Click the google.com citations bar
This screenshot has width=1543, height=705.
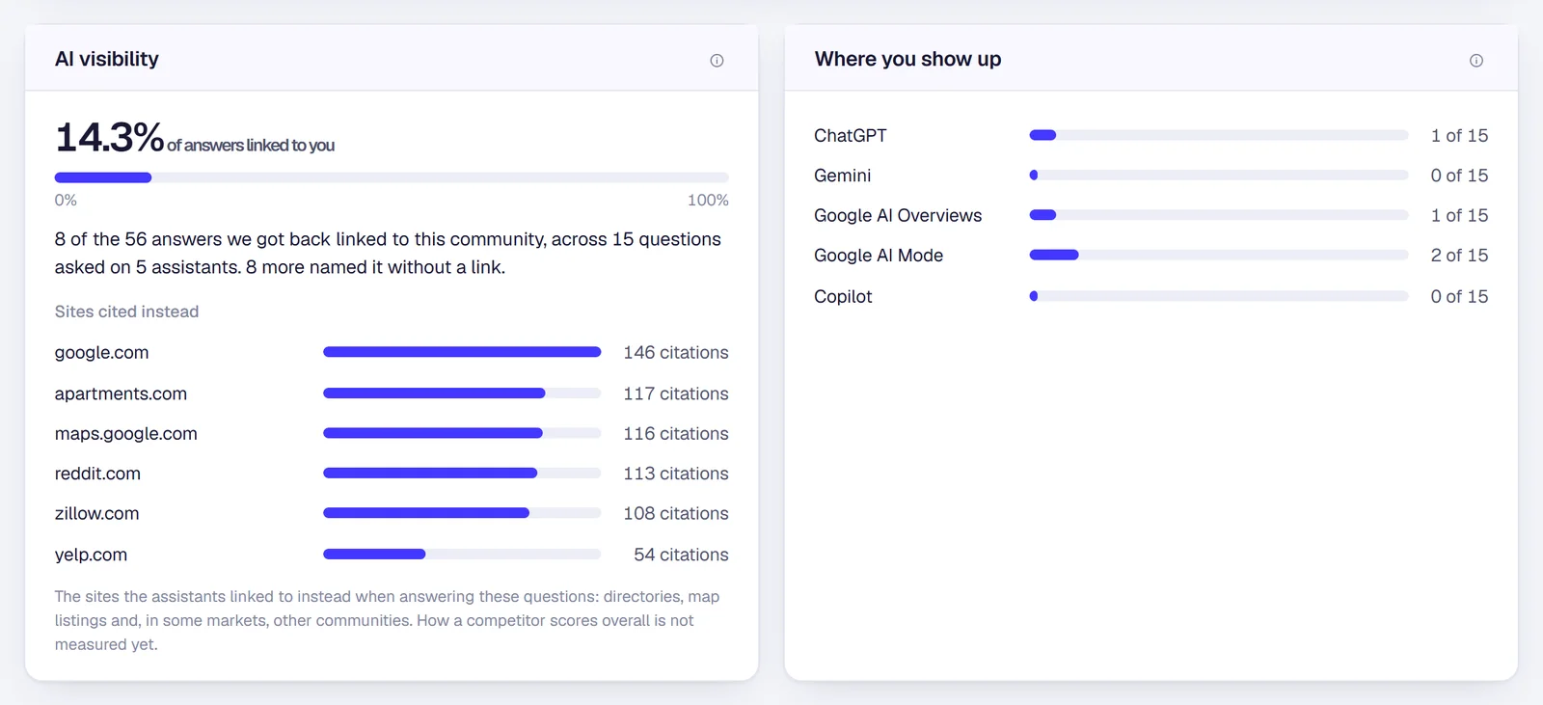pyautogui.click(x=462, y=352)
